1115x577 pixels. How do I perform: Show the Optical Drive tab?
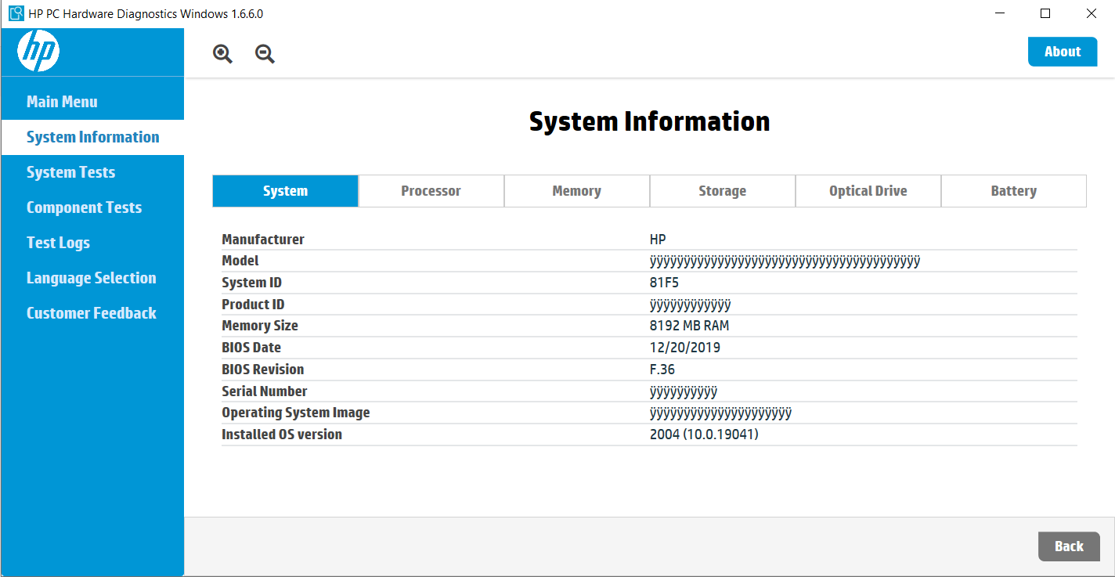click(x=868, y=191)
